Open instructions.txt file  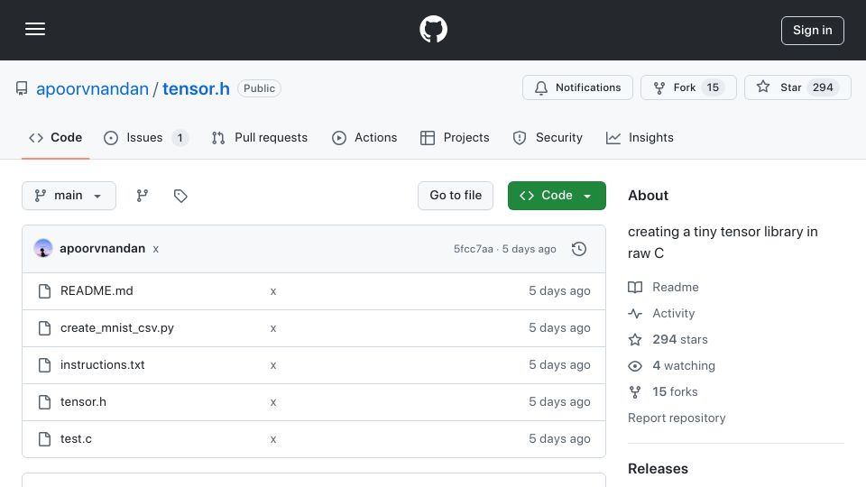(103, 365)
